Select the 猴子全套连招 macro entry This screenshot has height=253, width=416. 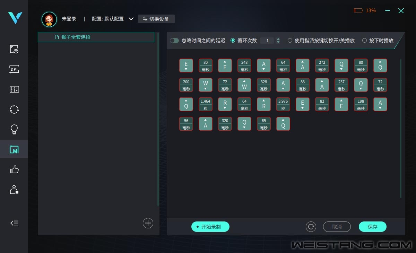click(x=96, y=37)
